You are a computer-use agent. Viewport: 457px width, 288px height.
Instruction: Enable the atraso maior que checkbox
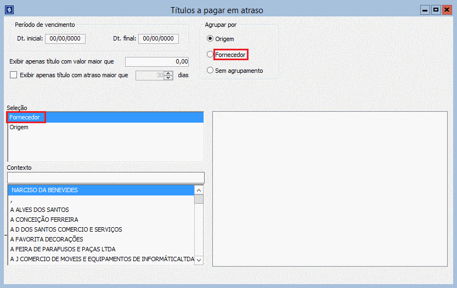coord(14,75)
